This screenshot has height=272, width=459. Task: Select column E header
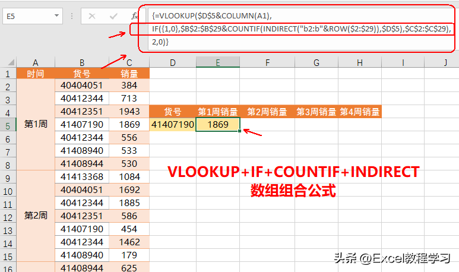pos(218,62)
